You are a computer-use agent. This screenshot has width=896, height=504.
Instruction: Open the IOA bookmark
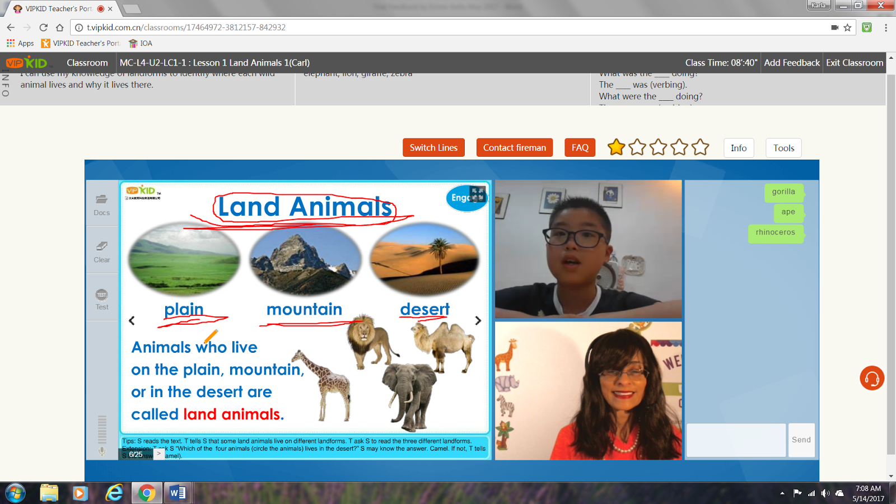click(141, 43)
